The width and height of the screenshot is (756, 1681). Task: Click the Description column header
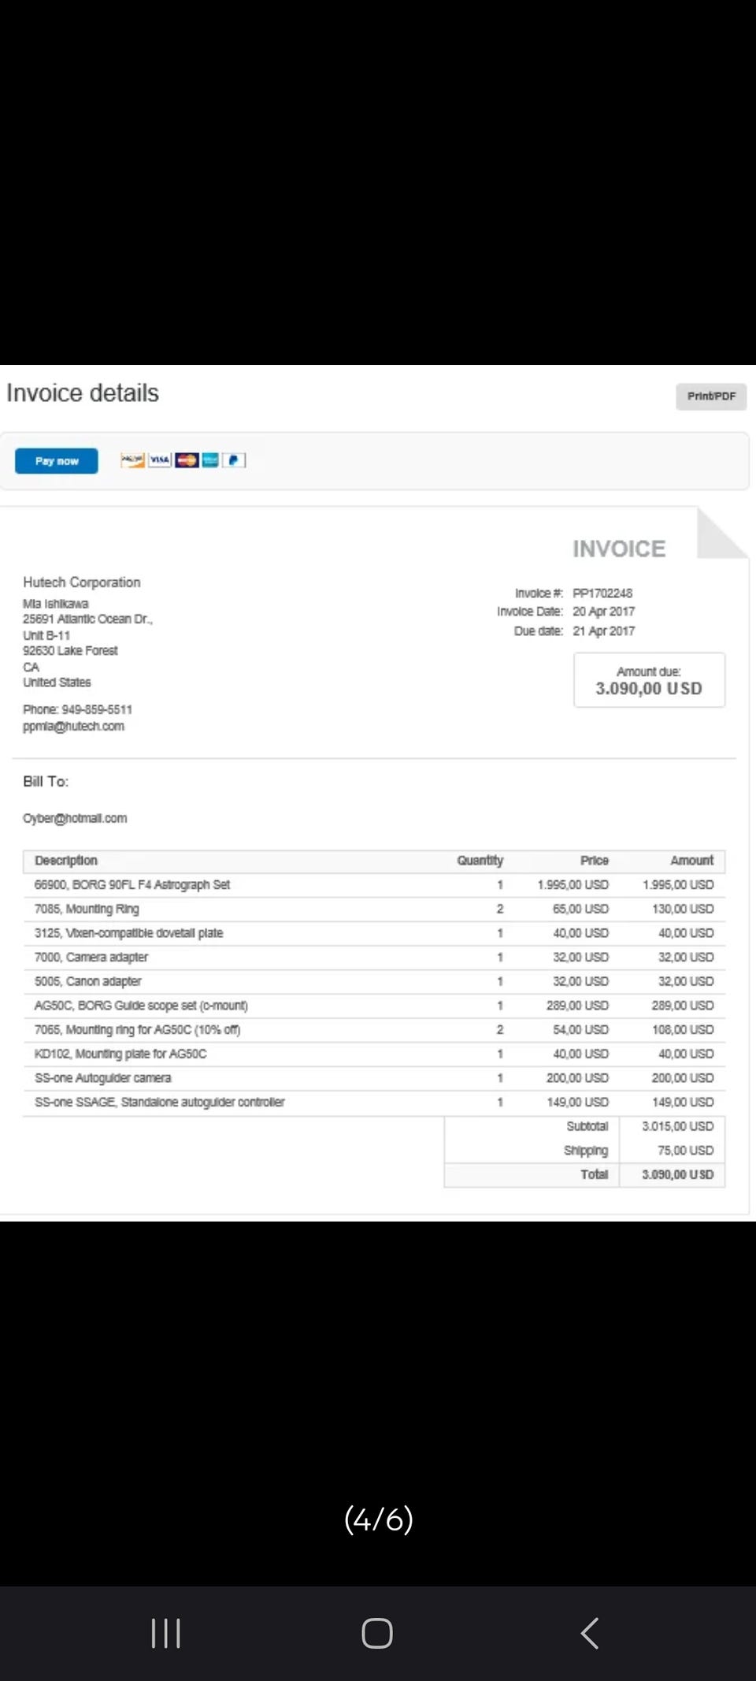[66, 861]
